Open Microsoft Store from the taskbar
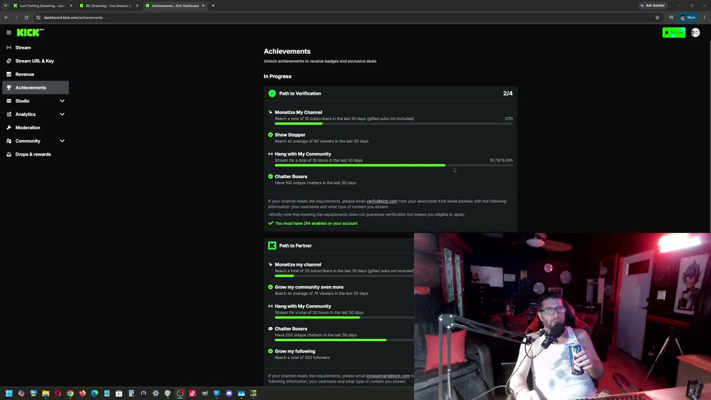The image size is (711, 400). tap(119, 393)
